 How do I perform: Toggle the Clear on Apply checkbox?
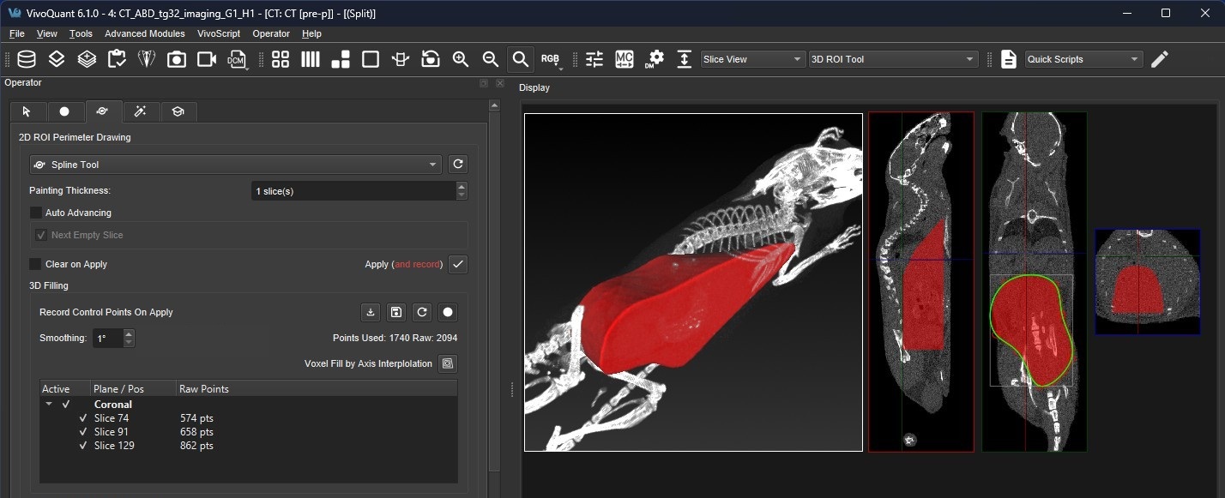tap(35, 264)
